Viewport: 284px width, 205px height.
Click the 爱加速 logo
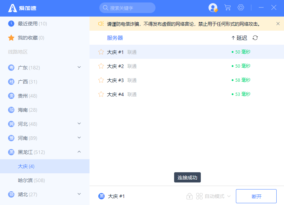coord(22,8)
